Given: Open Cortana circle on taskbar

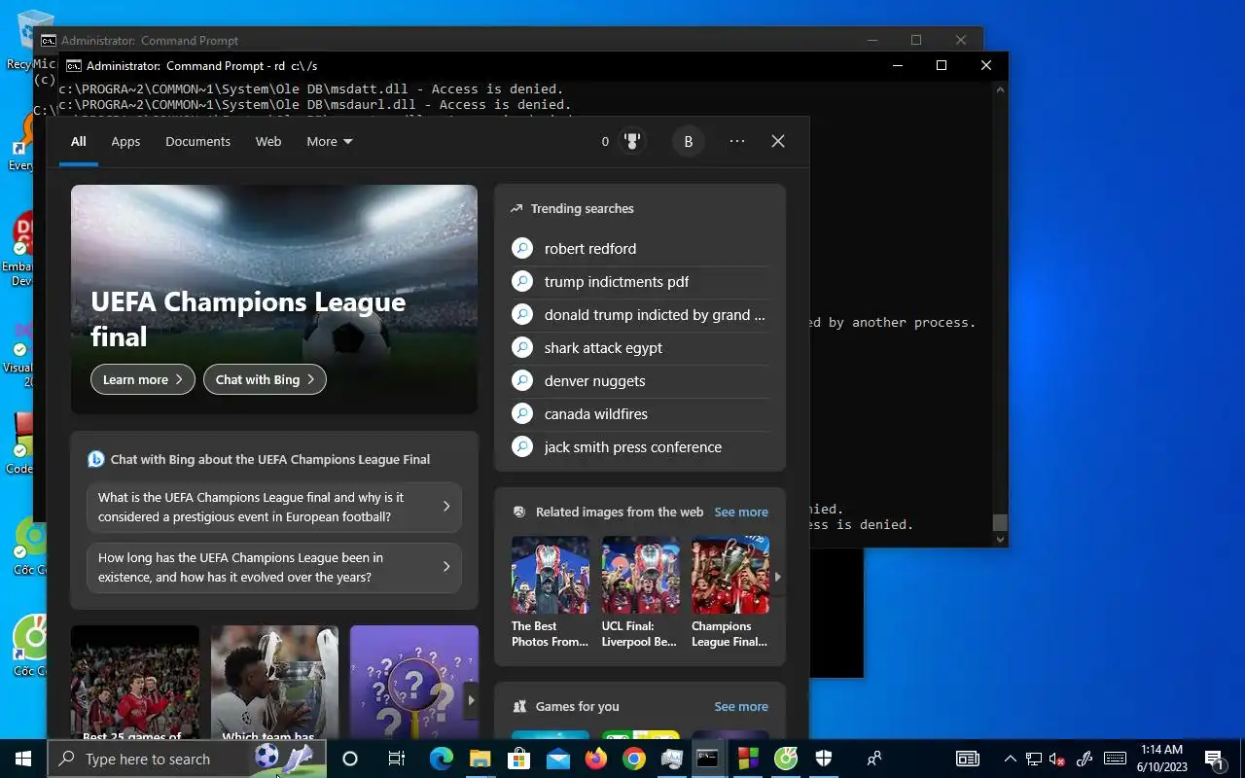Looking at the screenshot, I should tap(350, 759).
